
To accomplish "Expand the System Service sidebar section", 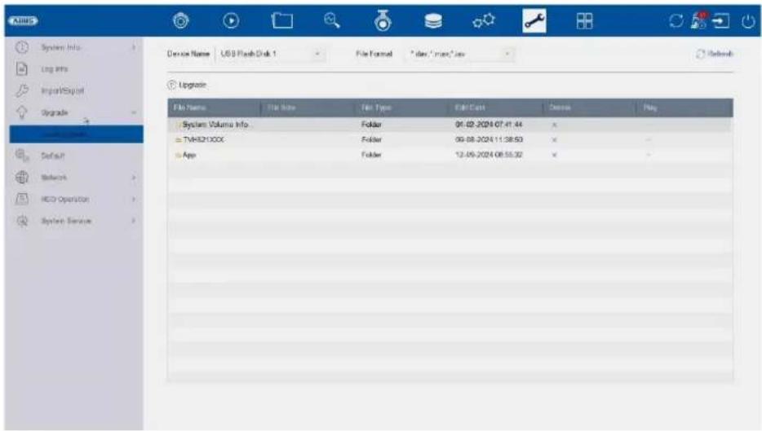I will pos(134,221).
